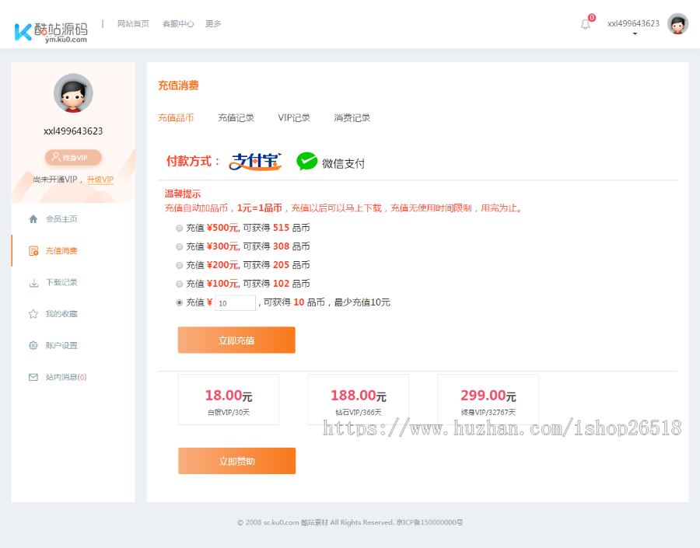Click the sidebar profile avatar
The width and height of the screenshot is (700, 548).
tap(73, 93)
